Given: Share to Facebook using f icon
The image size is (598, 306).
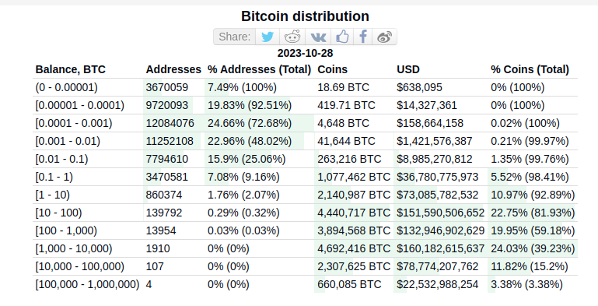Looking at the screenshot, I should pos(362,37).
